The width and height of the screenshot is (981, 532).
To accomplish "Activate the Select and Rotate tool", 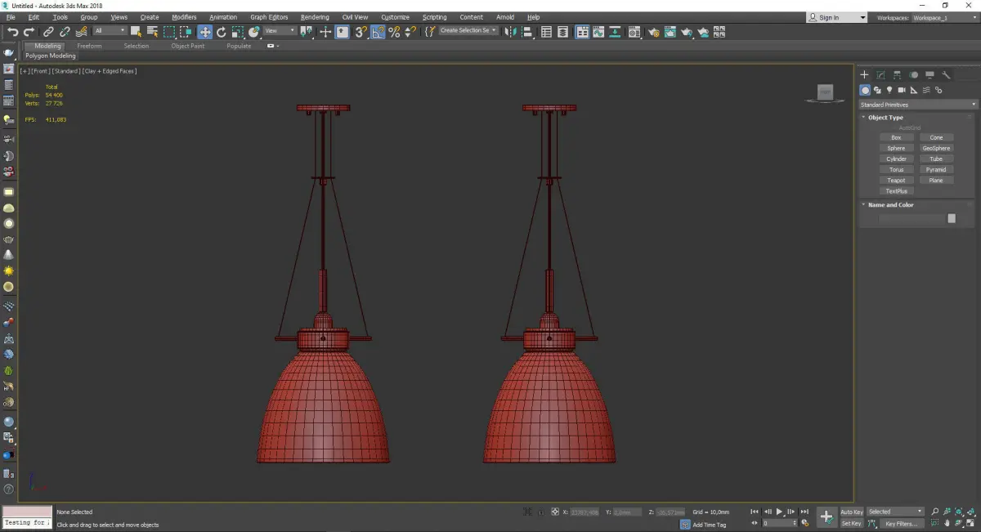I will [221, 32].
